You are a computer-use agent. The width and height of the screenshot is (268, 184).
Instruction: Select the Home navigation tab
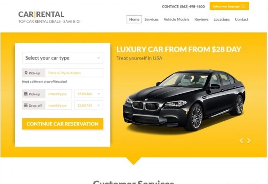point(134,19)
